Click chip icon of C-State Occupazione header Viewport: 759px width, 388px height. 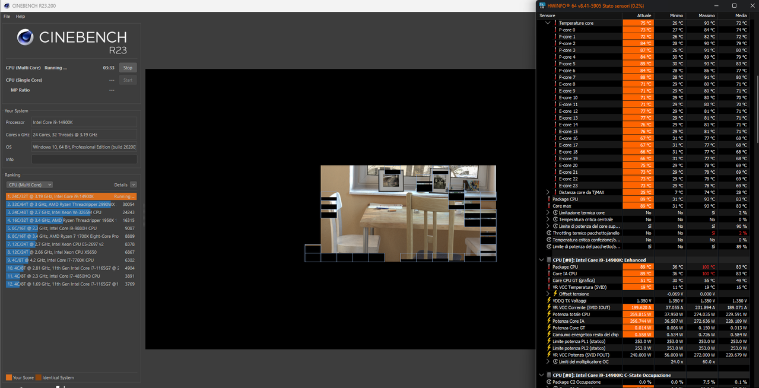pos(549,375)
